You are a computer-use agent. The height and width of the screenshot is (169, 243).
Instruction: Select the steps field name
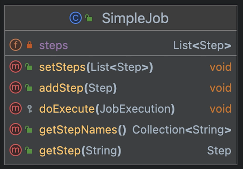54,46
